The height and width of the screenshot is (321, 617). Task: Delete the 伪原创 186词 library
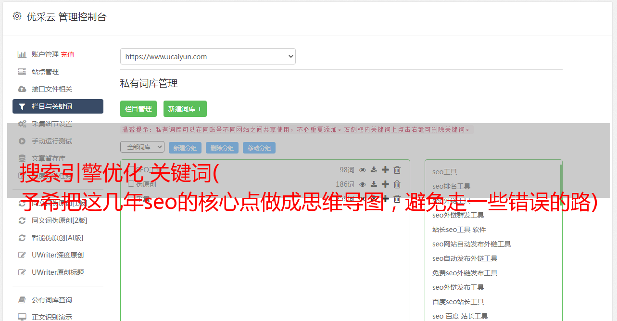point(397,184)
